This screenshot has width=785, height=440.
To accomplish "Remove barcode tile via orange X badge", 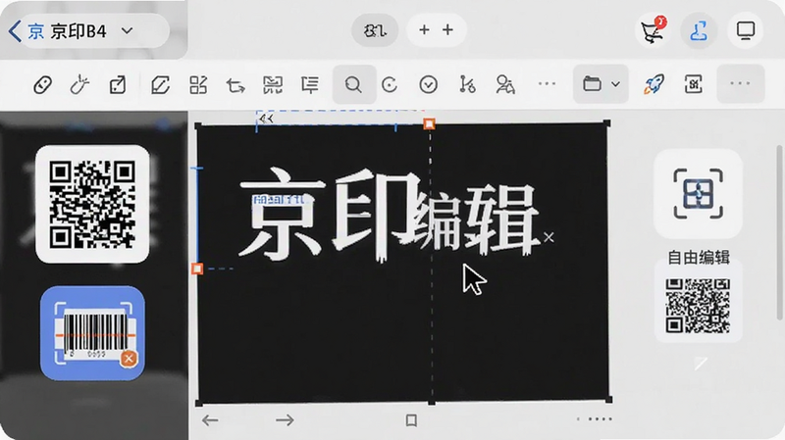I will click(x=129, y=358).
